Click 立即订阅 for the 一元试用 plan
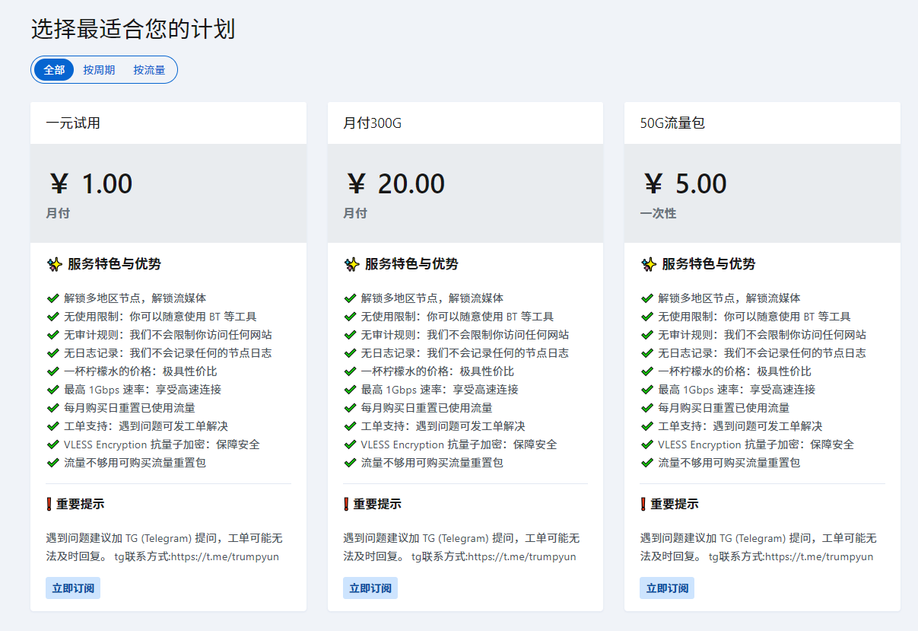Screen dimensions: 918x631 pyautogui.click(x=73, y=588)
